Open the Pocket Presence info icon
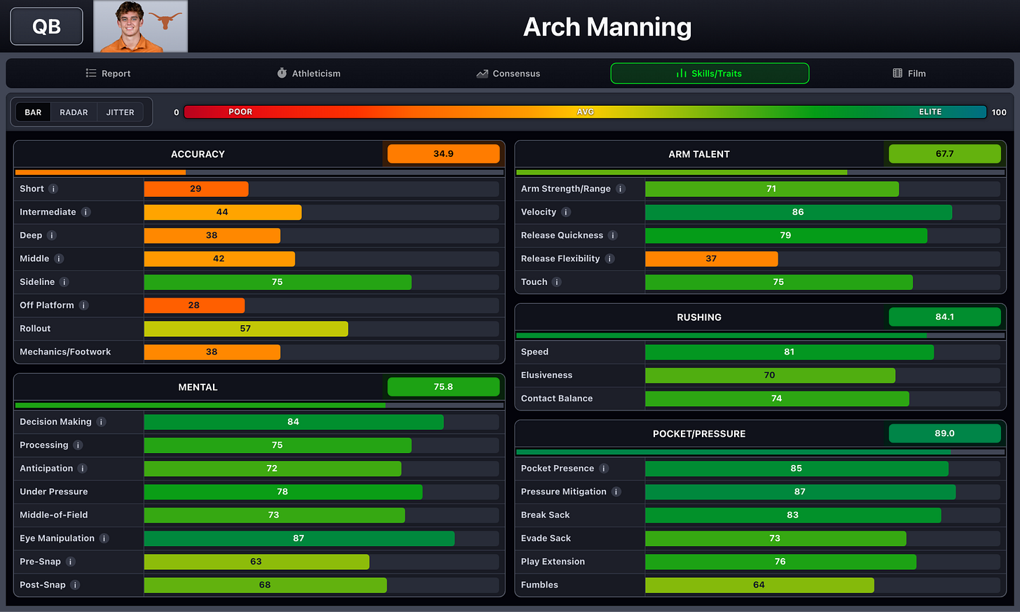 (604, 468)
